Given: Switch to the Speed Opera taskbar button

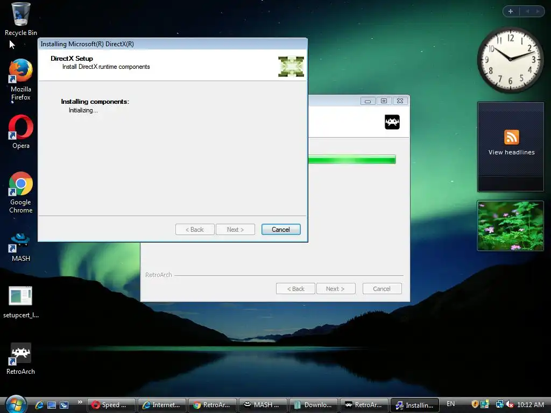Looking at the screenshot, I should 111,405.
